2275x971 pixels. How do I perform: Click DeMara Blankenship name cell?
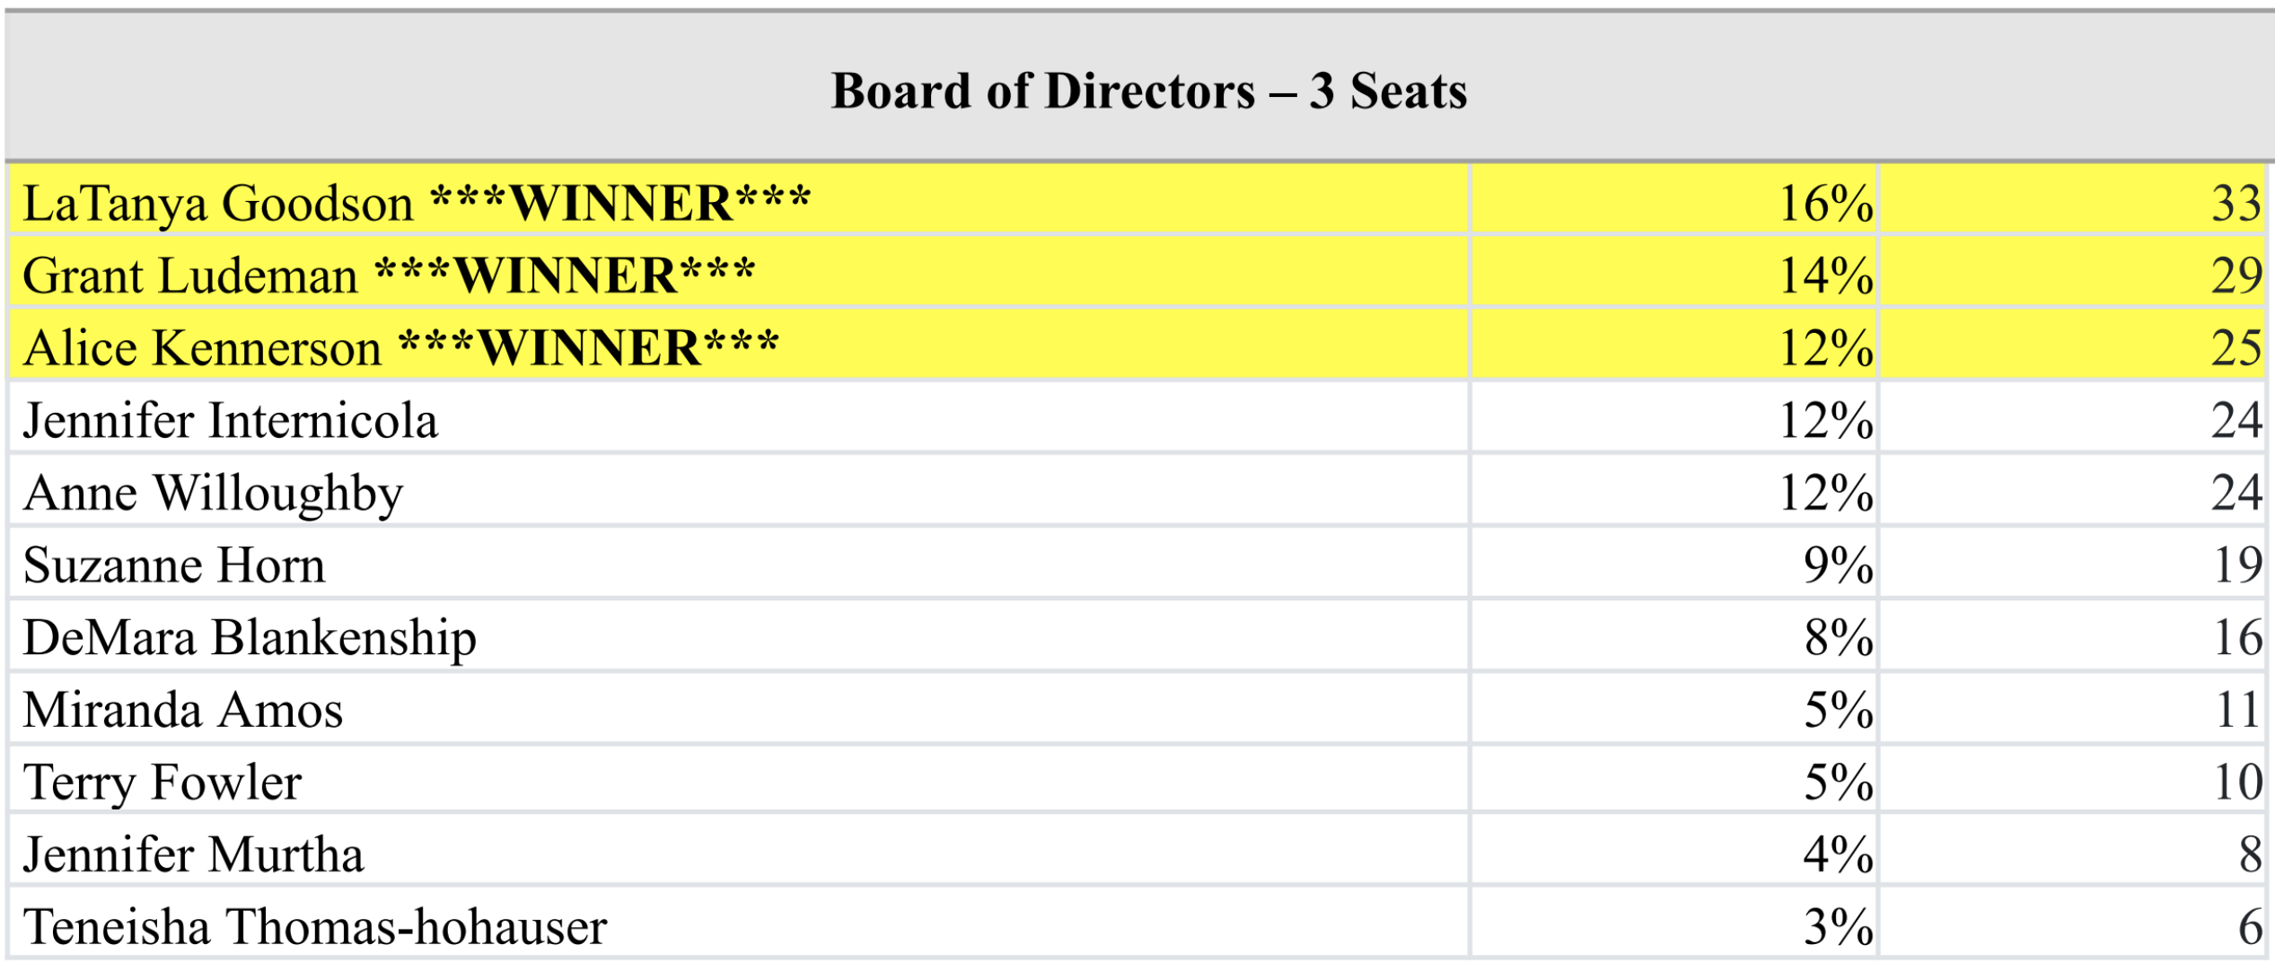pyautogui.click(x=739, y=636)
